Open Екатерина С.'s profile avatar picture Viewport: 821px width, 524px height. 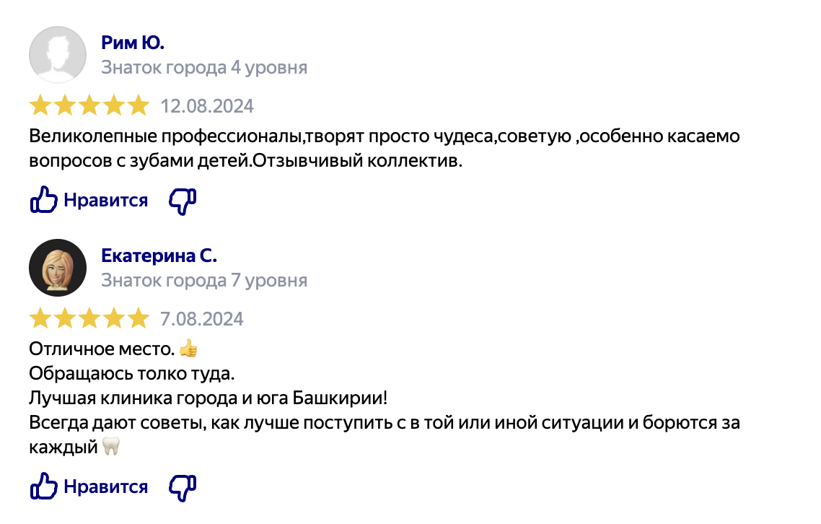(x=57, y=268)
